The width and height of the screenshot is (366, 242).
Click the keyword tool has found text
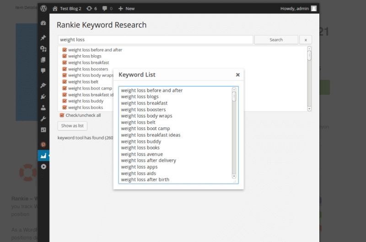(x=86, y=137)
